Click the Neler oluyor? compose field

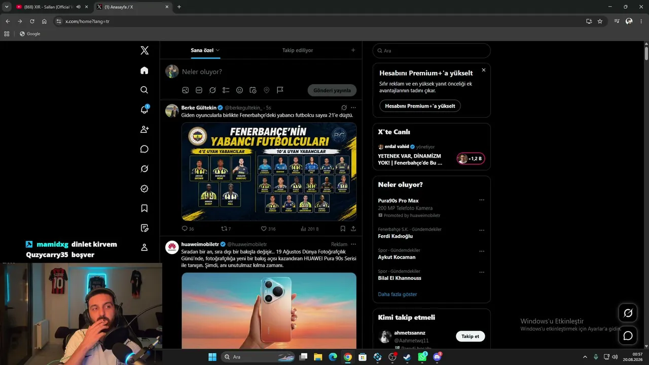coord(269,71)
